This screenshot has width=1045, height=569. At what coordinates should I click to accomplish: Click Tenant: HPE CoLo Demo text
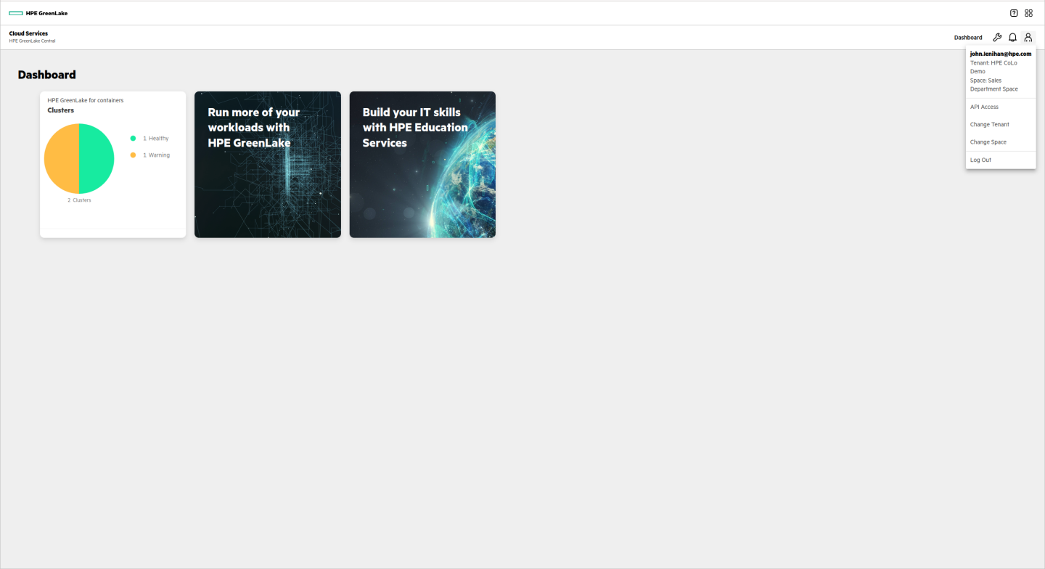coord(993,67)
